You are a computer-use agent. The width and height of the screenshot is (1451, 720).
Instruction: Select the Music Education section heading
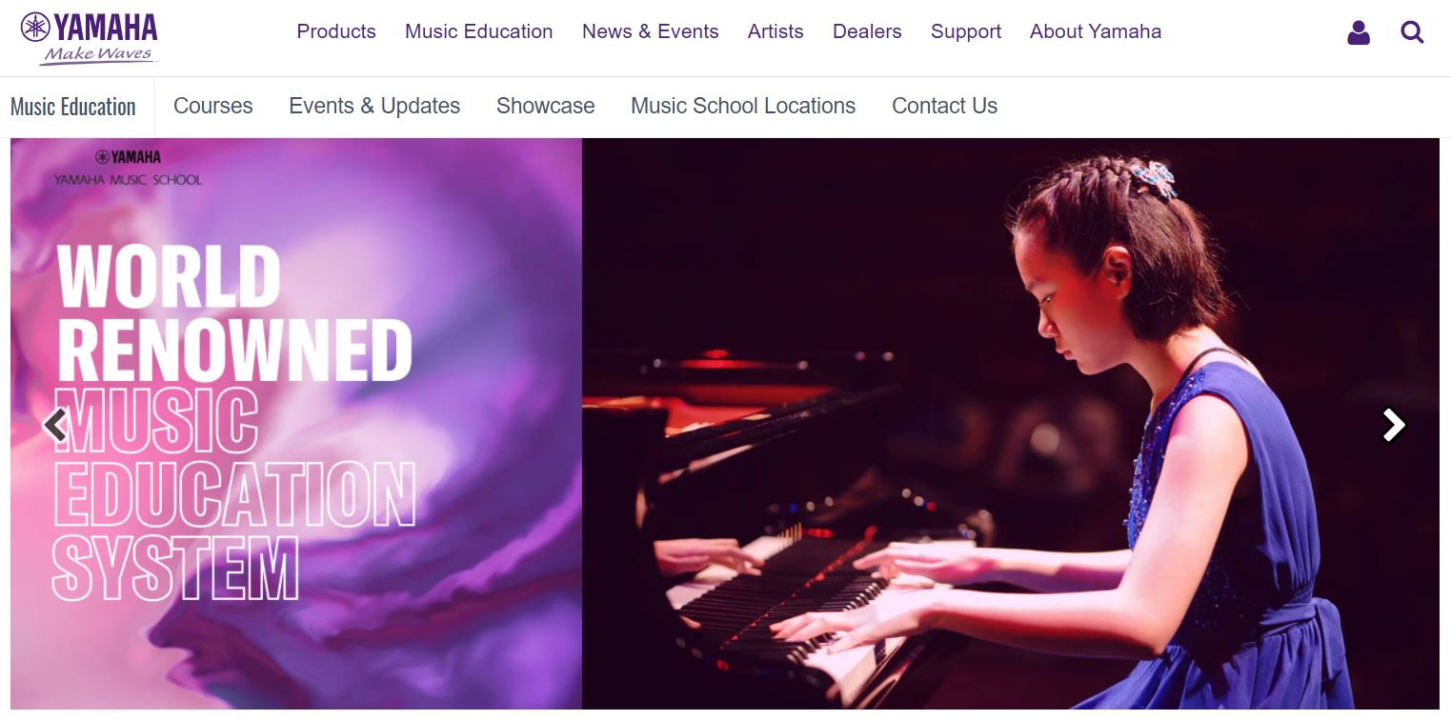click(x=73, y=107)
